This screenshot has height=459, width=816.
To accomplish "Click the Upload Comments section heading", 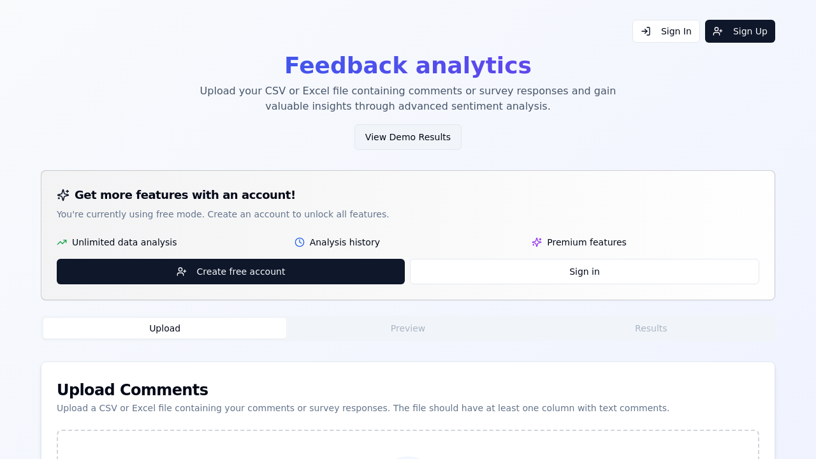I will [132, 390].
